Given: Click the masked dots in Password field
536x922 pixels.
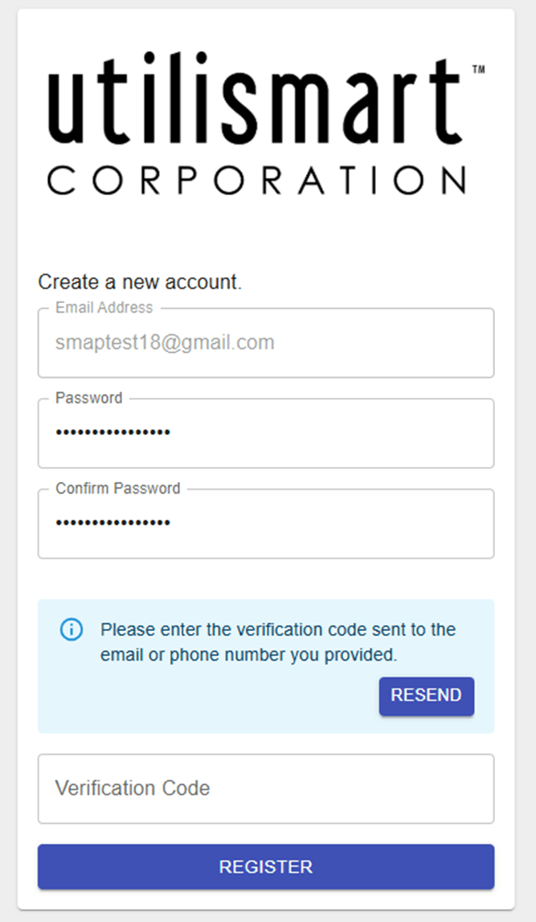Looking at the screenshot, I should (x=113, y=433).
